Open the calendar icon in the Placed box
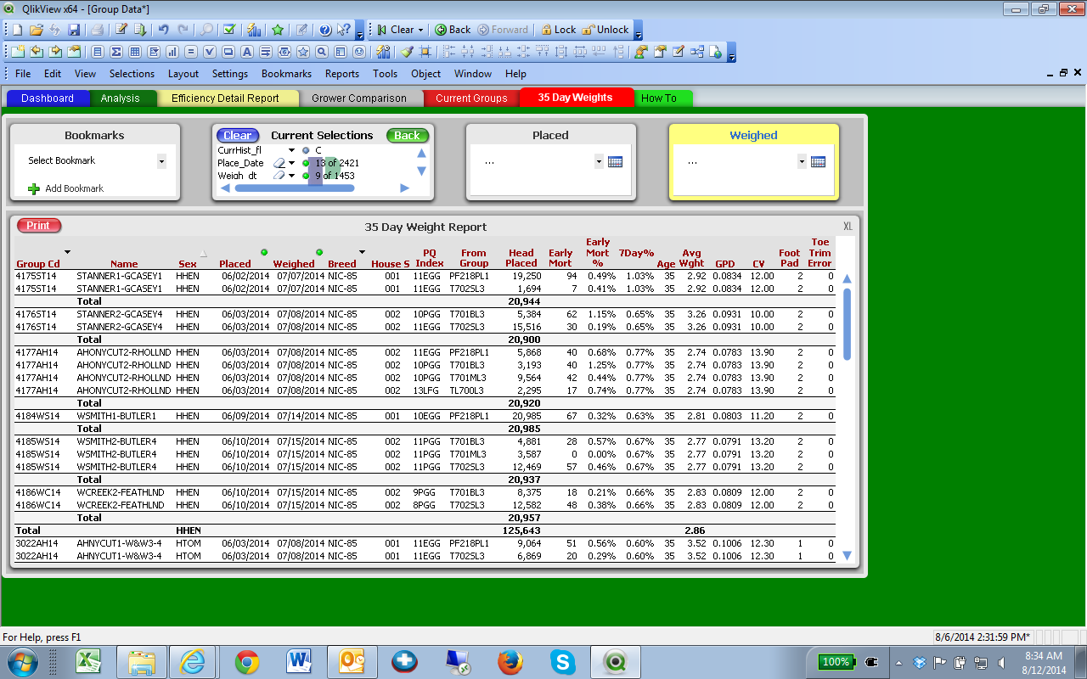This screenshot has width=1087, height=679. pos(616,161)
